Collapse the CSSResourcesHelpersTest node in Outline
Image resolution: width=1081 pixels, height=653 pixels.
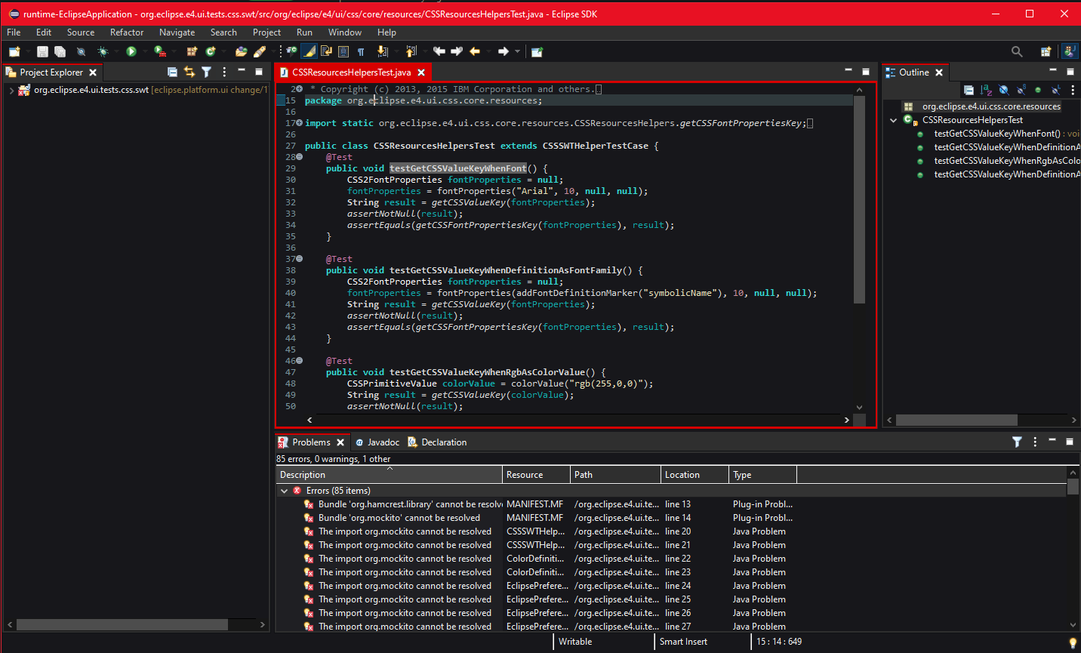click(894, 119)
